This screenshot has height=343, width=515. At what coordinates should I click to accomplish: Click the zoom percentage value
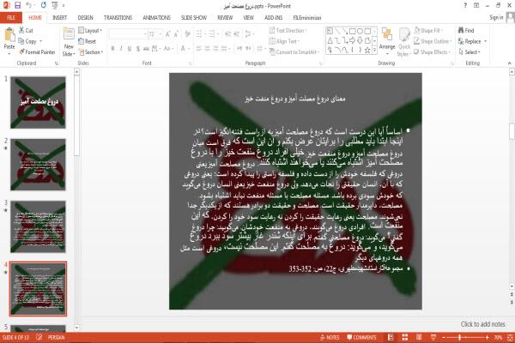click(498, 337)
